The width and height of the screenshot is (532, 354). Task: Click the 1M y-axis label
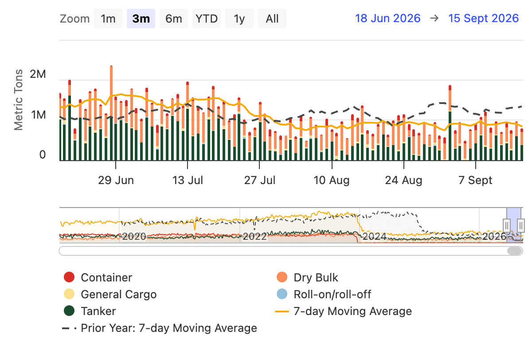pos(38,115)
